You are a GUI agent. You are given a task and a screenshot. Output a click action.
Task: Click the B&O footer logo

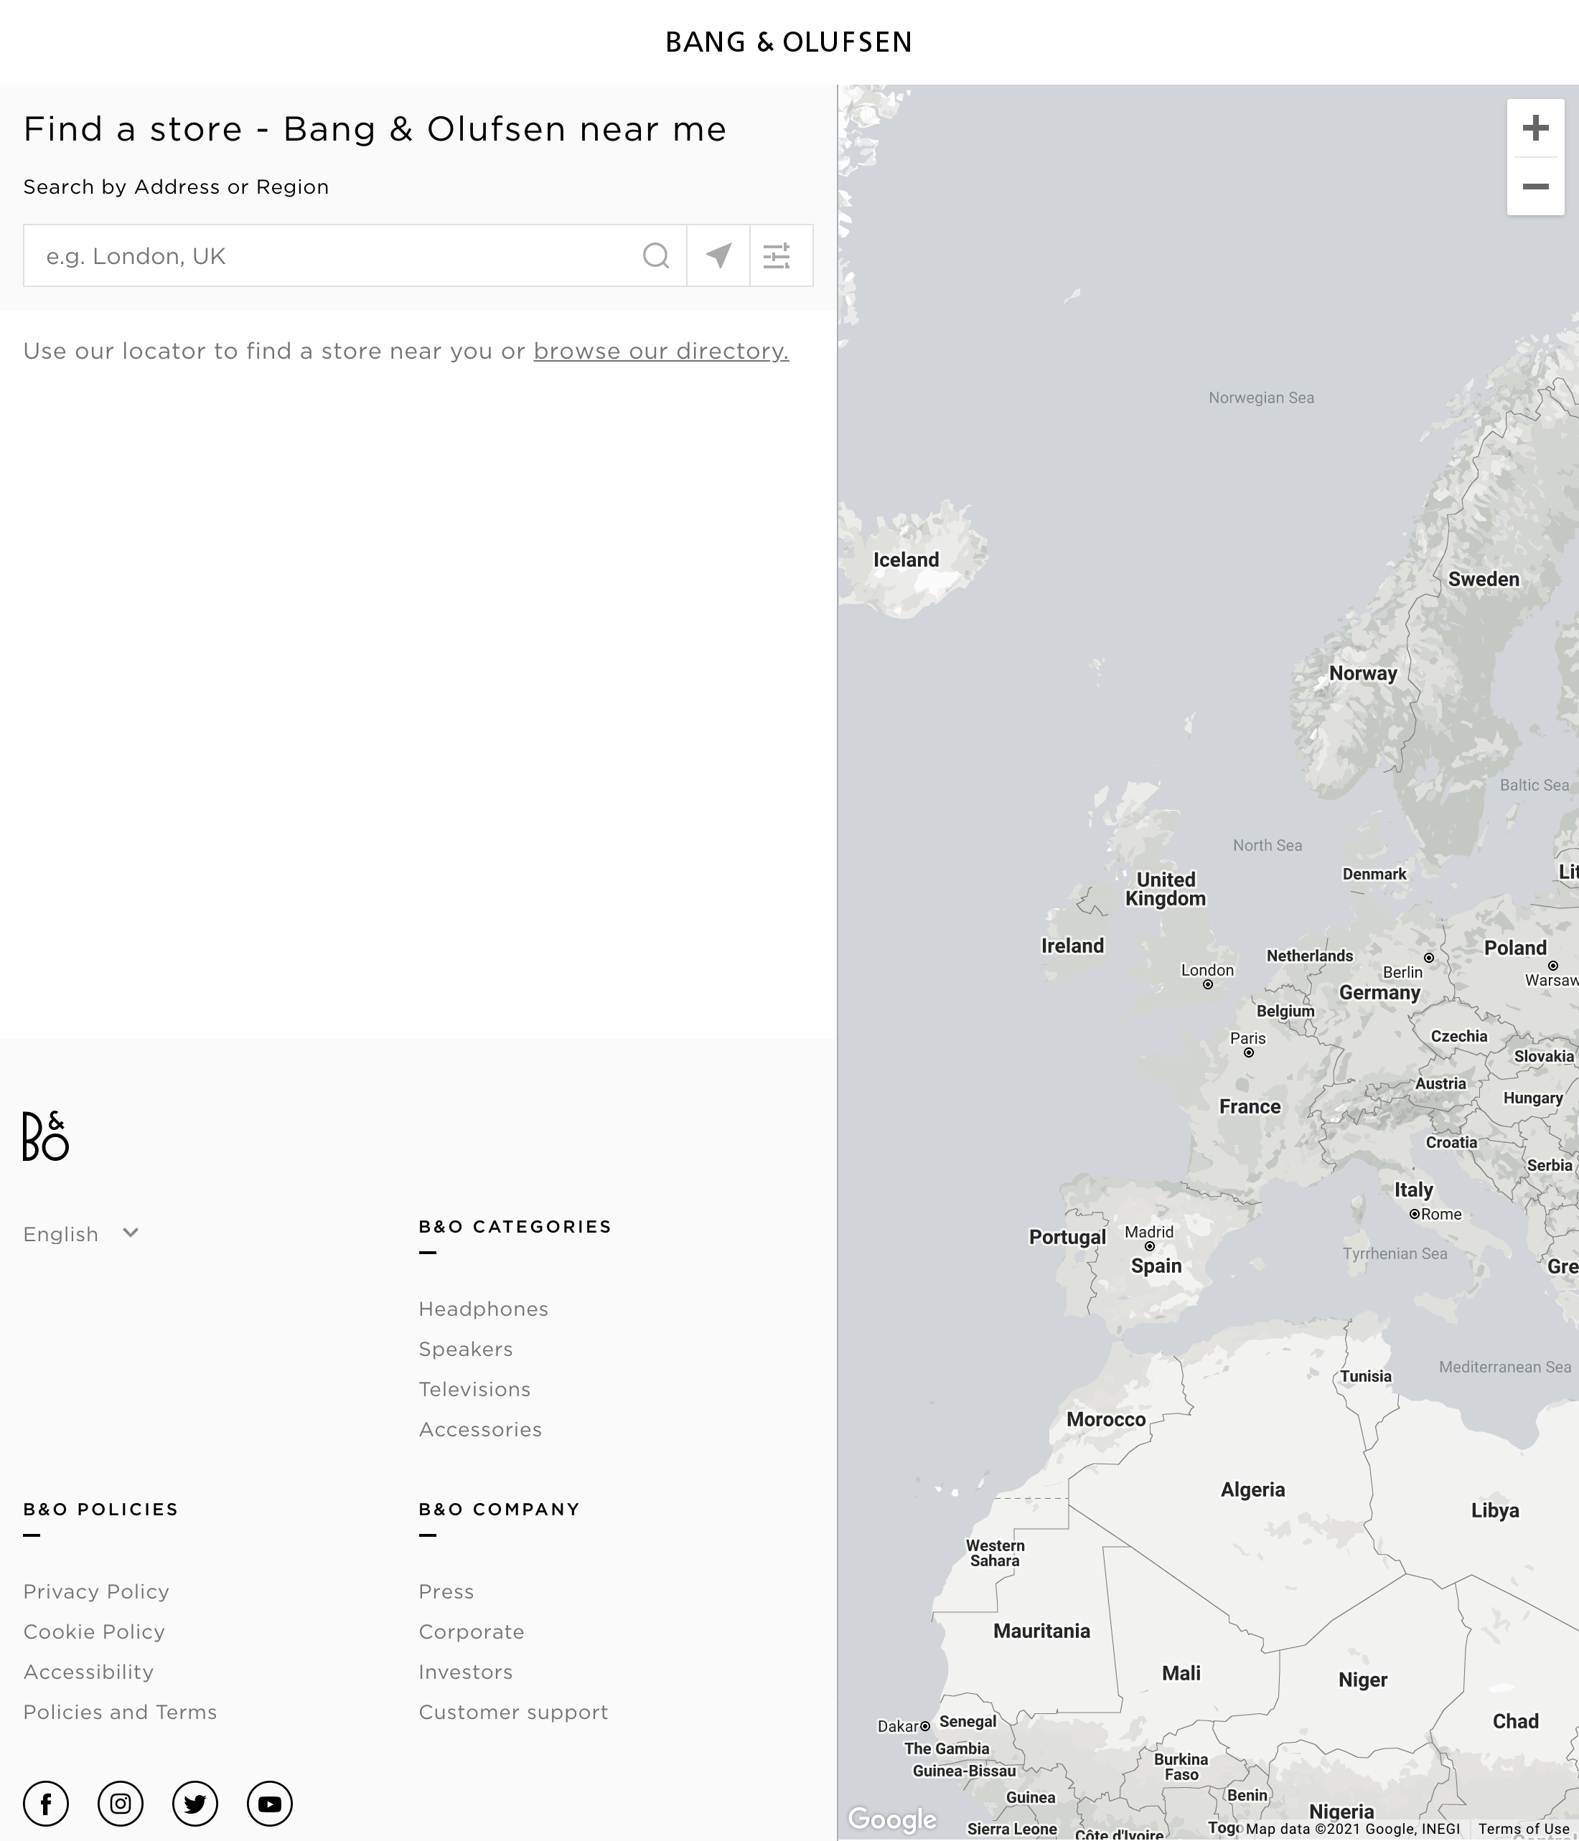click(x=45, y=1136)
